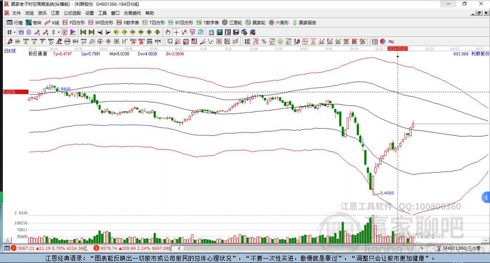Select the crosshair cursor tool

pyautogui.click(x=176, y=32)
